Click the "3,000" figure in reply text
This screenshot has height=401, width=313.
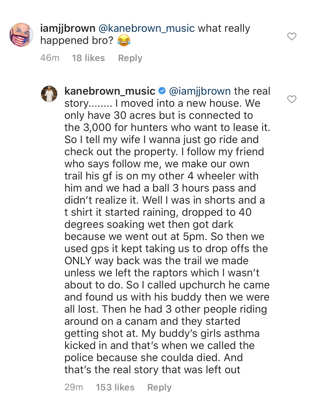(x=97, y=127)
